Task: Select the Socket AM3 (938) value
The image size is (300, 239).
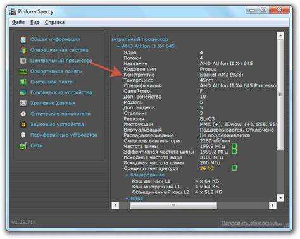Action: click(x=222, y=75)
